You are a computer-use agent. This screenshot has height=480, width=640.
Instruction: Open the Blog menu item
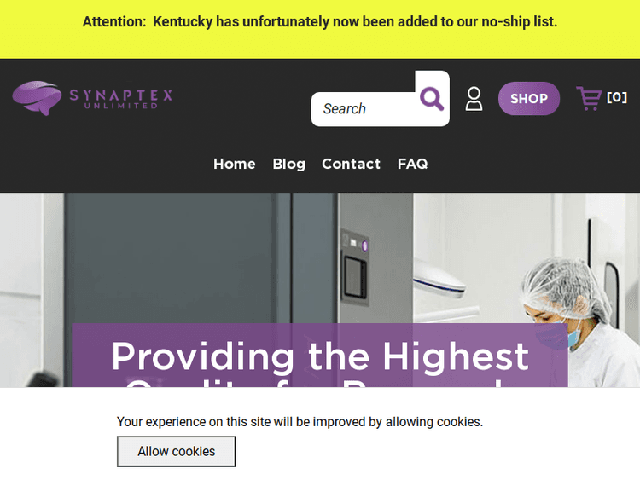[288, 164]
